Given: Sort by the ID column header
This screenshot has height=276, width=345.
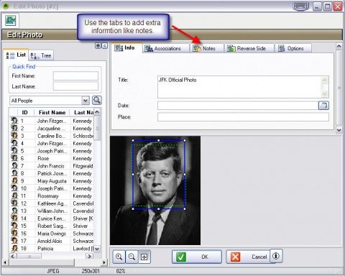Looking at the screenshot, I should point(24,112).
